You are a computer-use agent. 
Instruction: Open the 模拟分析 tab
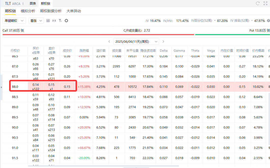coord(28,11)
